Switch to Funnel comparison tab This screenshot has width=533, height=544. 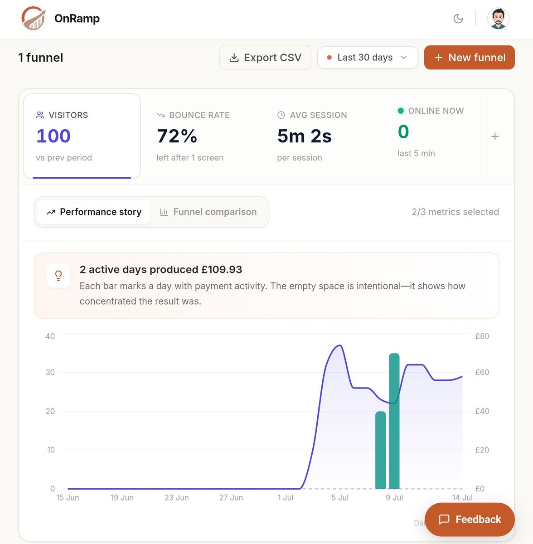[x=208, y=212]
